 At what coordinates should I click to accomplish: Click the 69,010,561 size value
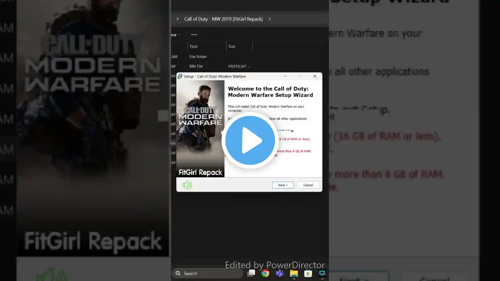pyautogui.click(x=239, y=66)
